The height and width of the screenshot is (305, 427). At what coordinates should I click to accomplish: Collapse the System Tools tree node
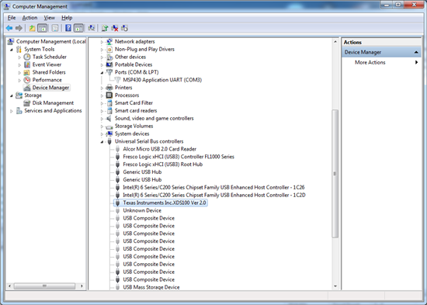pos(12,50)
